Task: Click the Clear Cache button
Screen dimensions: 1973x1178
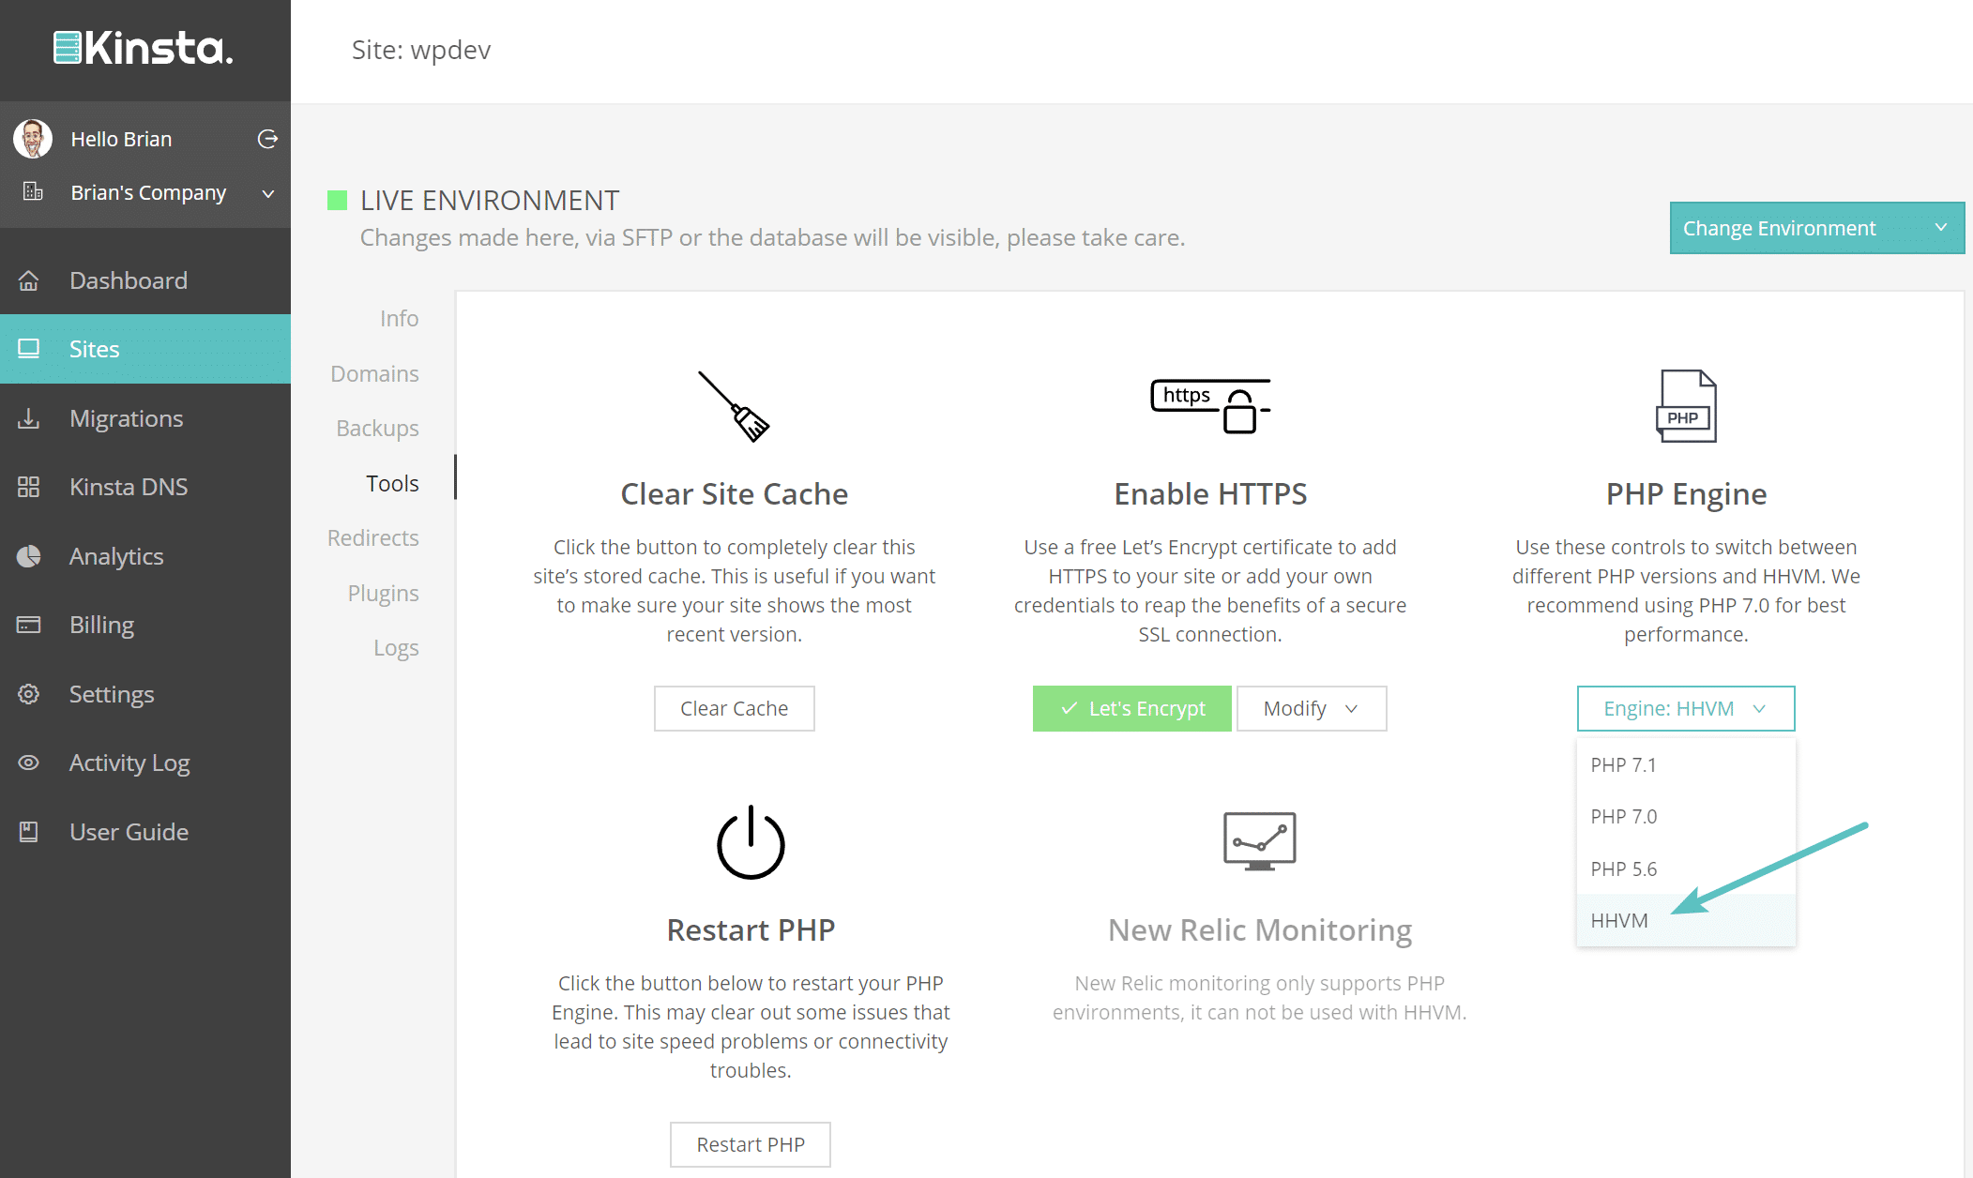Action: point(734,708)
